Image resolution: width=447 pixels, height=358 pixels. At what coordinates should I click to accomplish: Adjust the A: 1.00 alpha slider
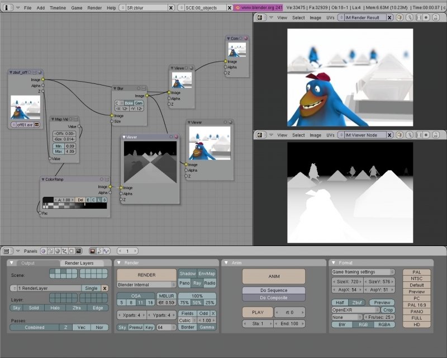click(x=64, y=200)
